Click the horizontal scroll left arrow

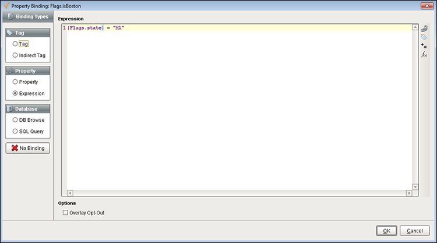pyautogui.click(x=70, y=193)
